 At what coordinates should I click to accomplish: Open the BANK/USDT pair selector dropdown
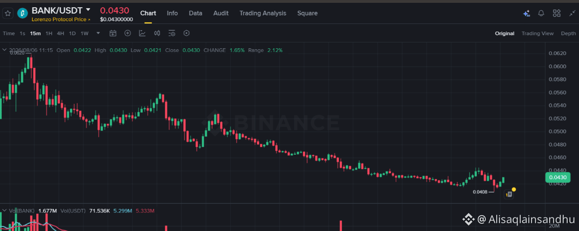(x=88, y=9)
